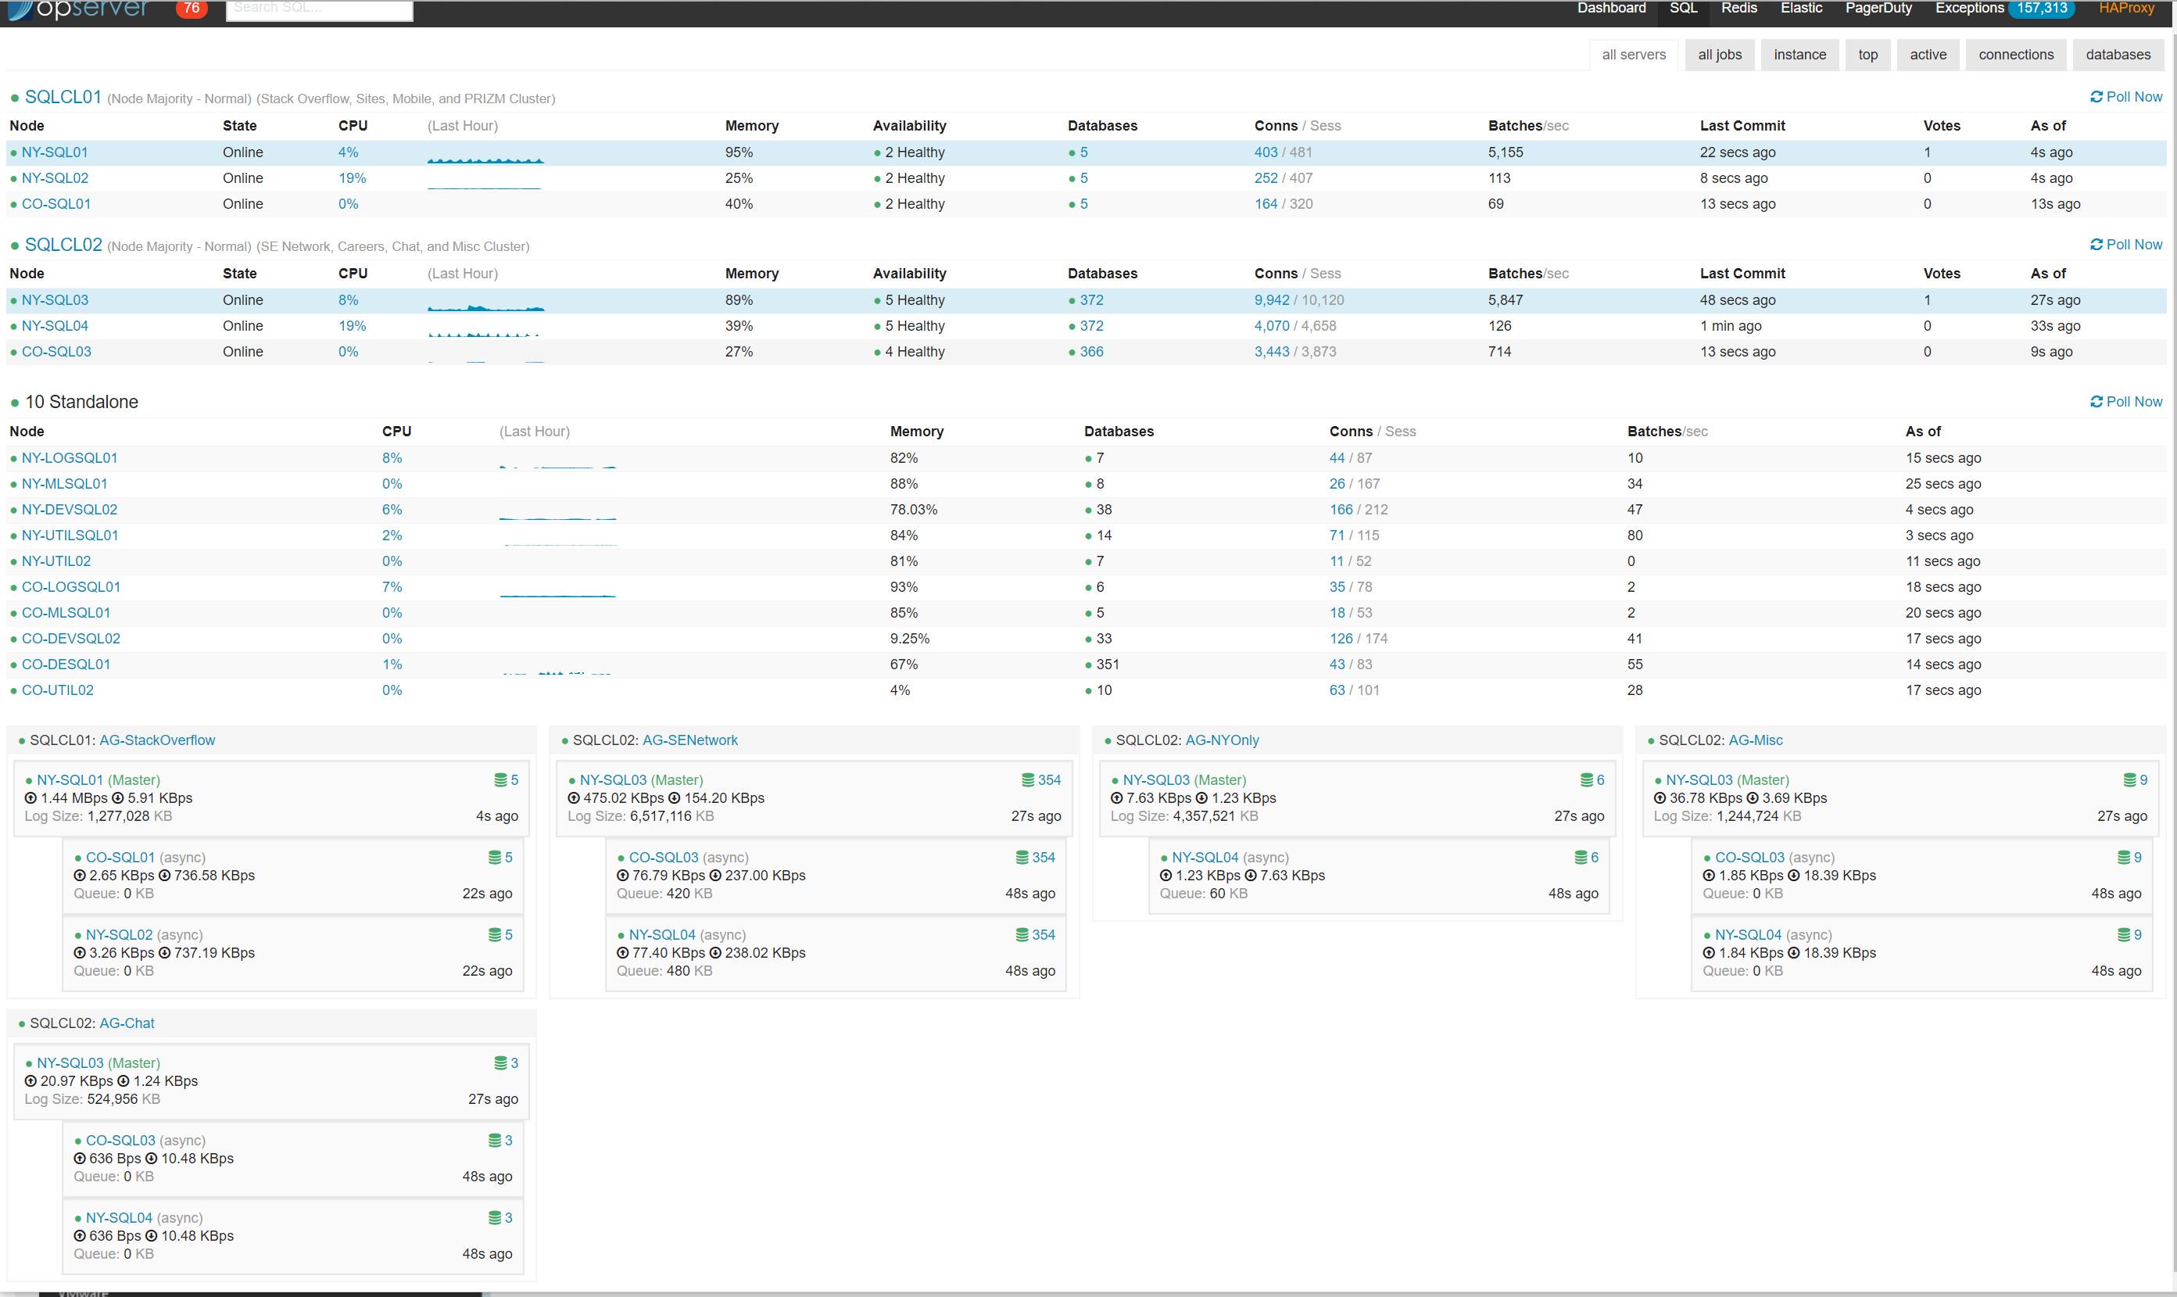Open NY-LOGSQL01 standalone node link

[69, 458]
